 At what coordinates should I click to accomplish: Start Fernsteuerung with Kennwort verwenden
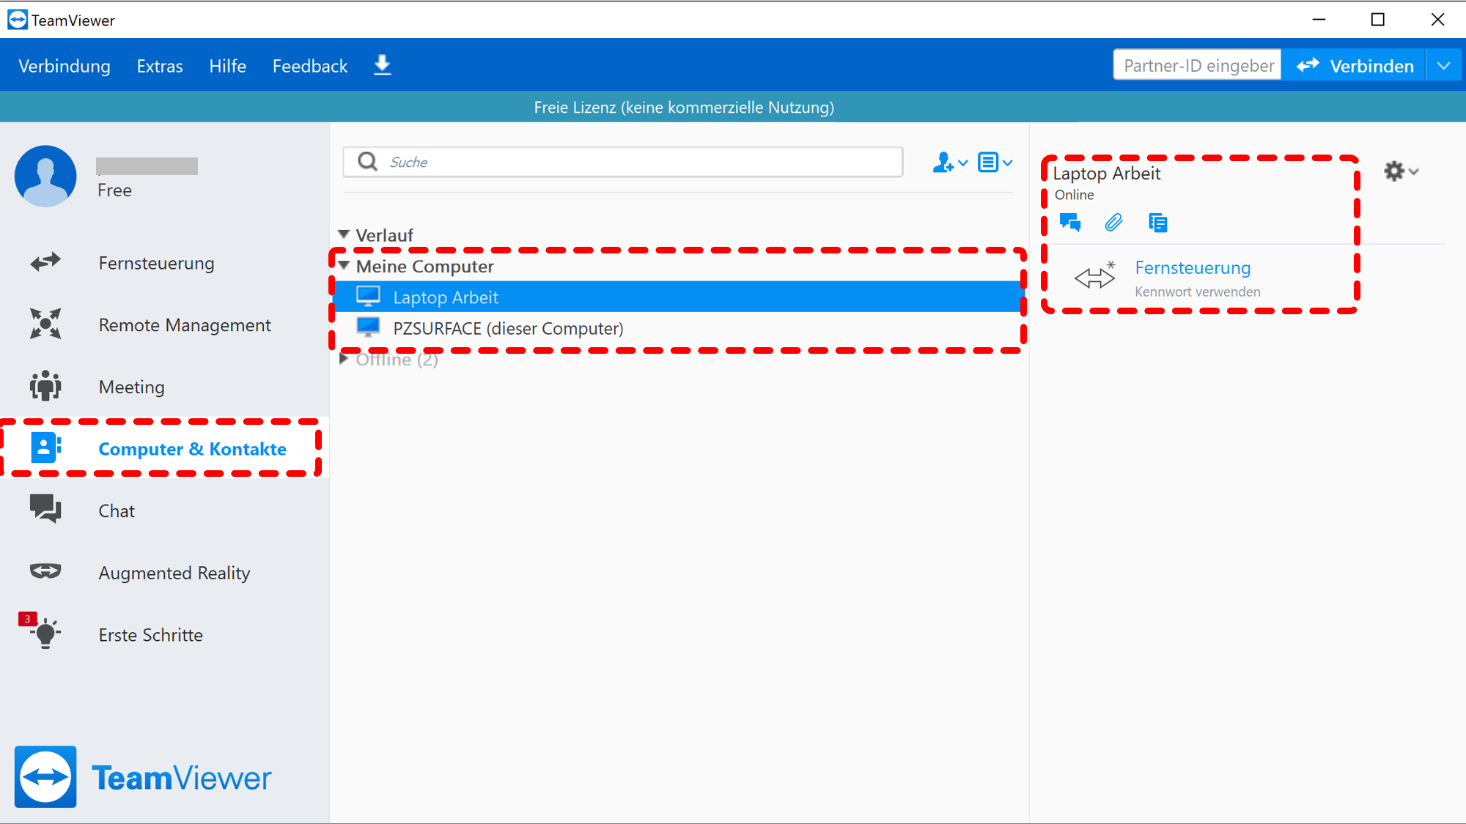pyautogui.click(x=1193, y=267)
